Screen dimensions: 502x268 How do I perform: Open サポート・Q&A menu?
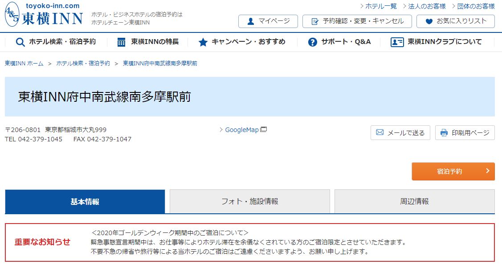click(339, 42)
